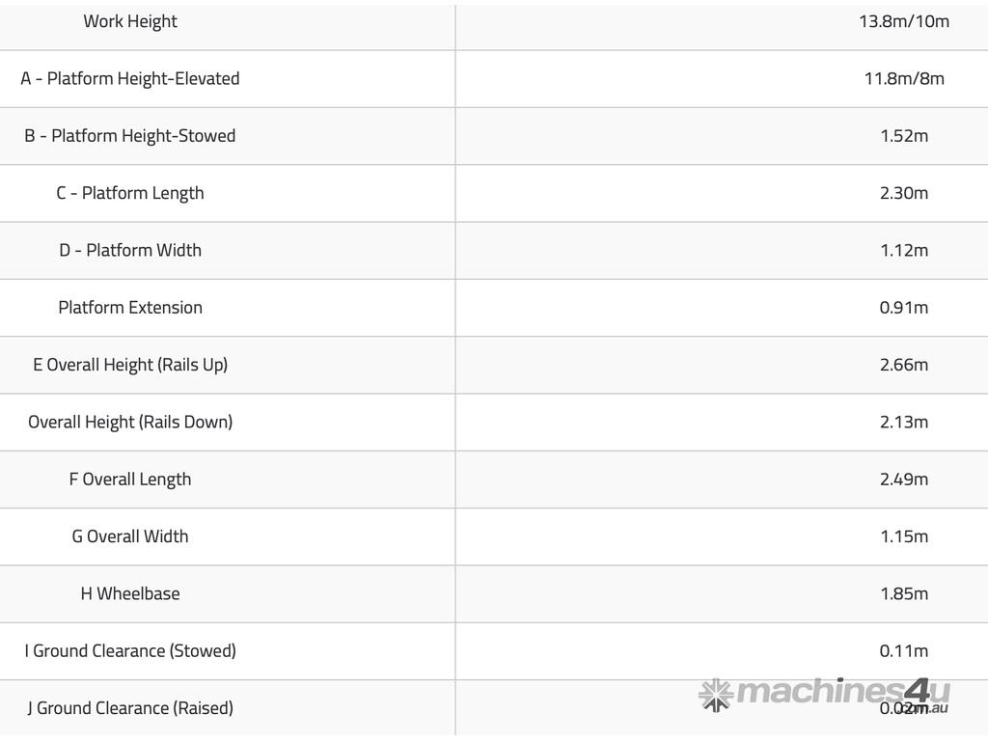The width and height of the screenshot is (988, 741).
Task: Click the 0.91m platform extension value
Action: [904, 308]
